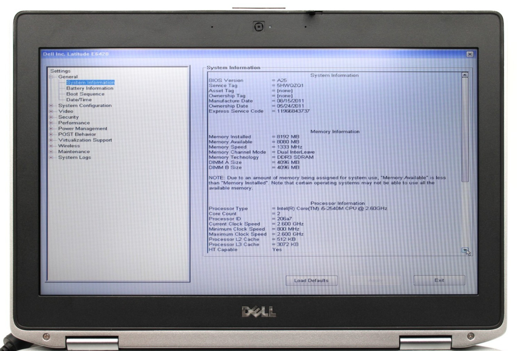Screen dimensions: 517x351
Task: Expand the Maintenance settings node
Action: click(51, 152)
